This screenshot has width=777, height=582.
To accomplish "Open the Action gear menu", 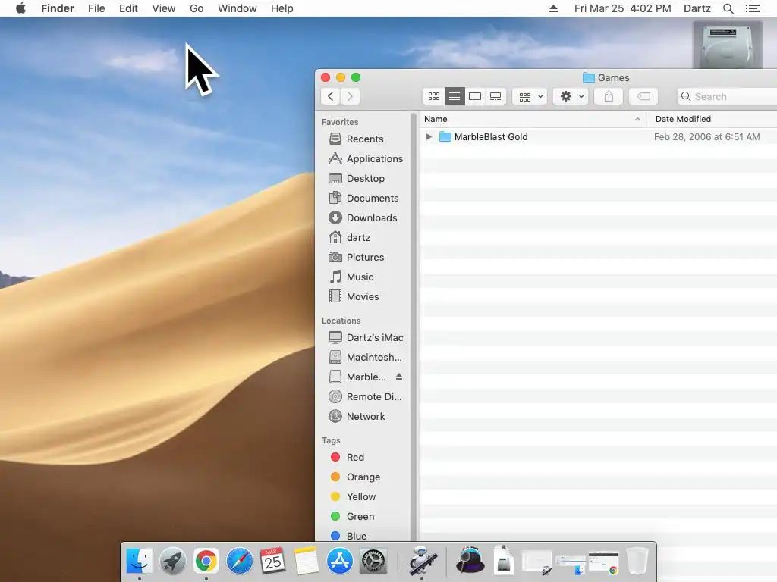I will click(x=571, y=96).
